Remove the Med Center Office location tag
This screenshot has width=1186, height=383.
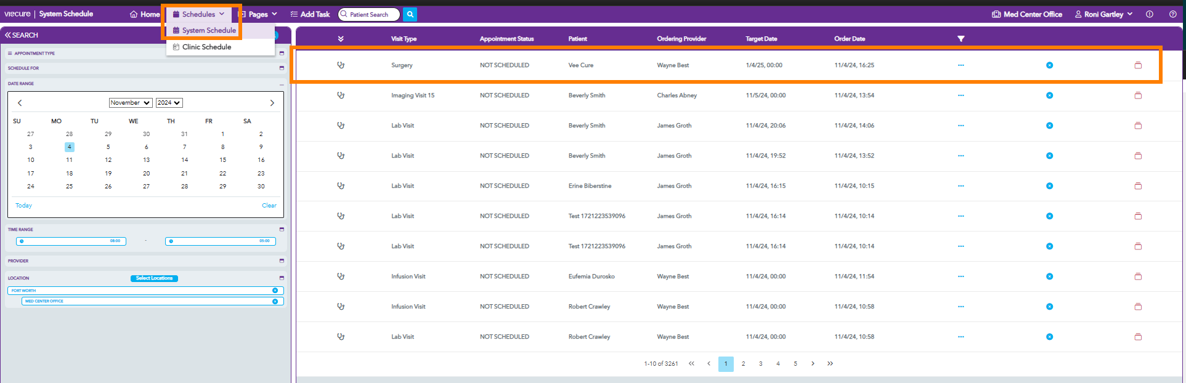point(275,301)
